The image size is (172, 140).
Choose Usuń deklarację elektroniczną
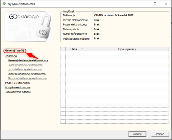(25, 70)
